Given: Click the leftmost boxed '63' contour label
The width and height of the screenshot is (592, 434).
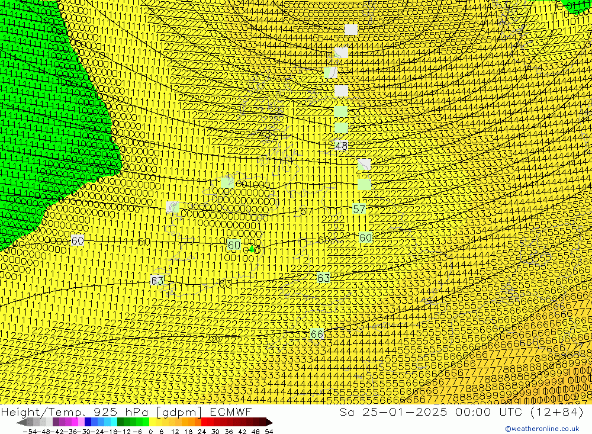Looking at the screenshot, I should [x=157, y=281].
